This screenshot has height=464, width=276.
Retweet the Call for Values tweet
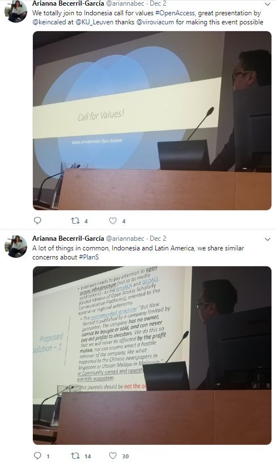pyautogui.click(x=75, y=221)
